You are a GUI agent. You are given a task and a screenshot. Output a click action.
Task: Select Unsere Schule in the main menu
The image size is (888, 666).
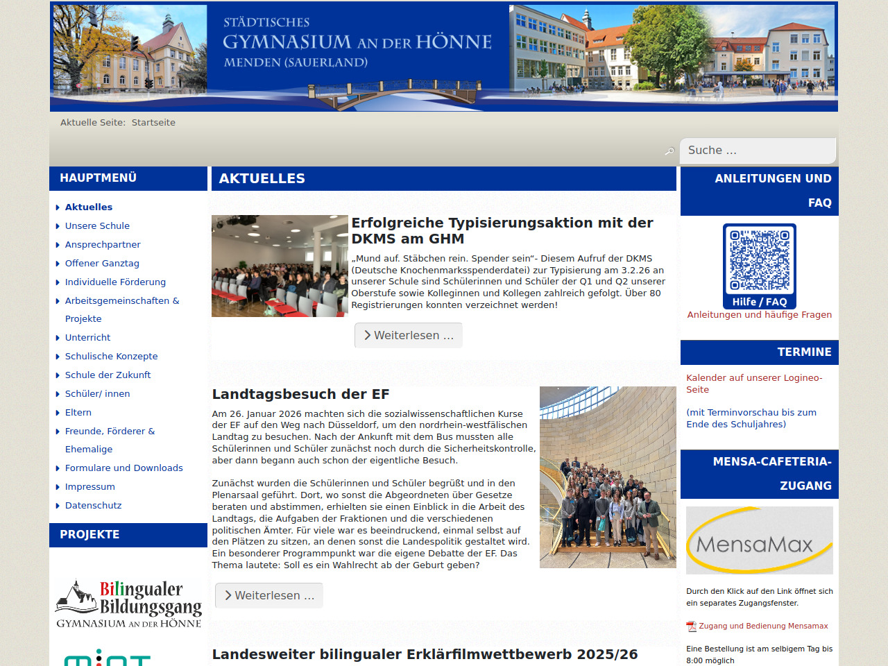pyautogui.click(x=97, y=226)
